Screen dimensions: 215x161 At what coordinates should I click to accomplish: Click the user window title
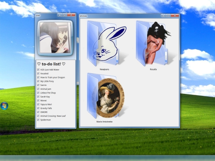pyautogui.click(x=38, y=16)
